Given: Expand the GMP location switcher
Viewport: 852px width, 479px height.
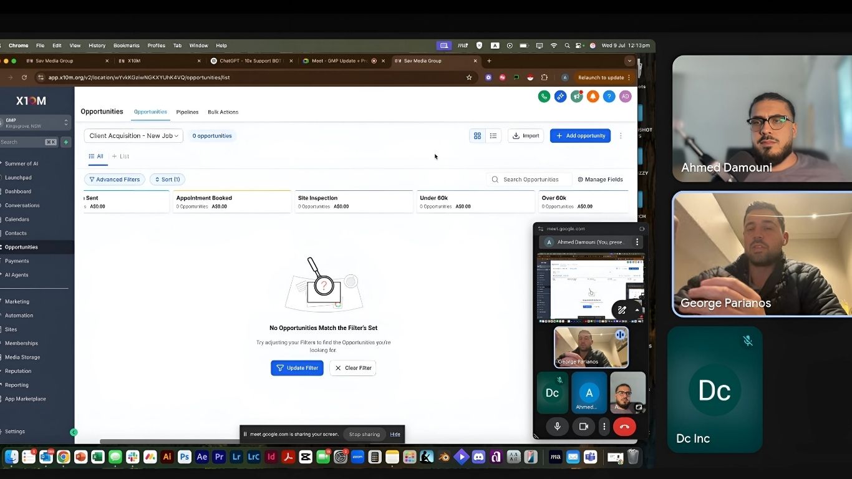Looking at the screenshot, I should [36, 123].
